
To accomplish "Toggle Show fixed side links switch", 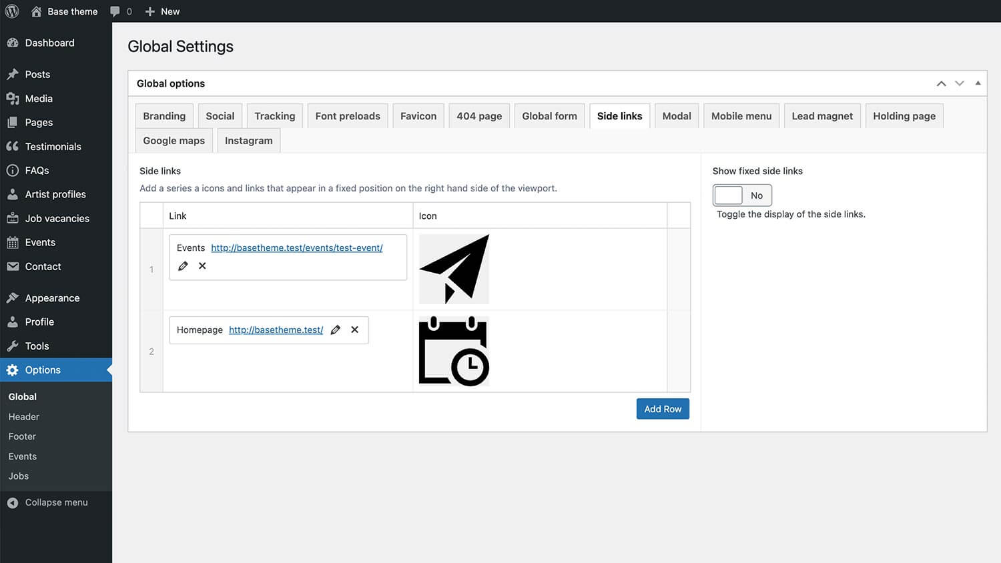I will 742,195.
